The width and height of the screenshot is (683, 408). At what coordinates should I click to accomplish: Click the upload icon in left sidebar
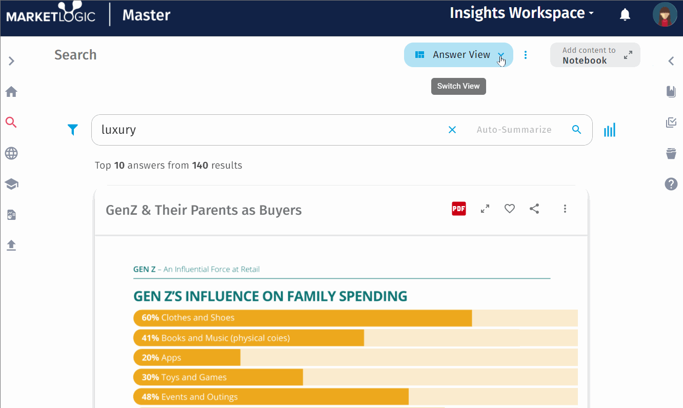[11, 246]
